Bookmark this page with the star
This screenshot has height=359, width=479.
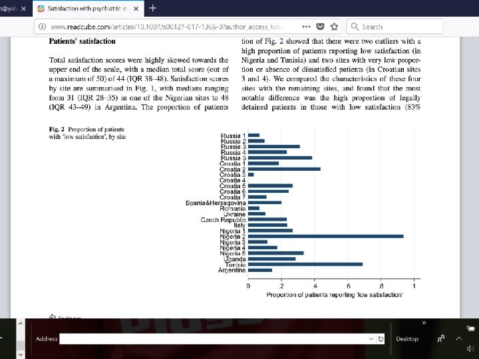point(334,27)
